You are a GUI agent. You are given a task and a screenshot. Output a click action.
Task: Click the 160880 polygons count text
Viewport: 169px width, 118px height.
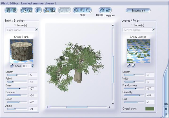105,15
